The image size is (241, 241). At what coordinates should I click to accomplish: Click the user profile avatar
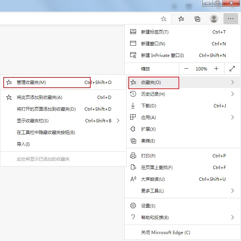(214, 19)
